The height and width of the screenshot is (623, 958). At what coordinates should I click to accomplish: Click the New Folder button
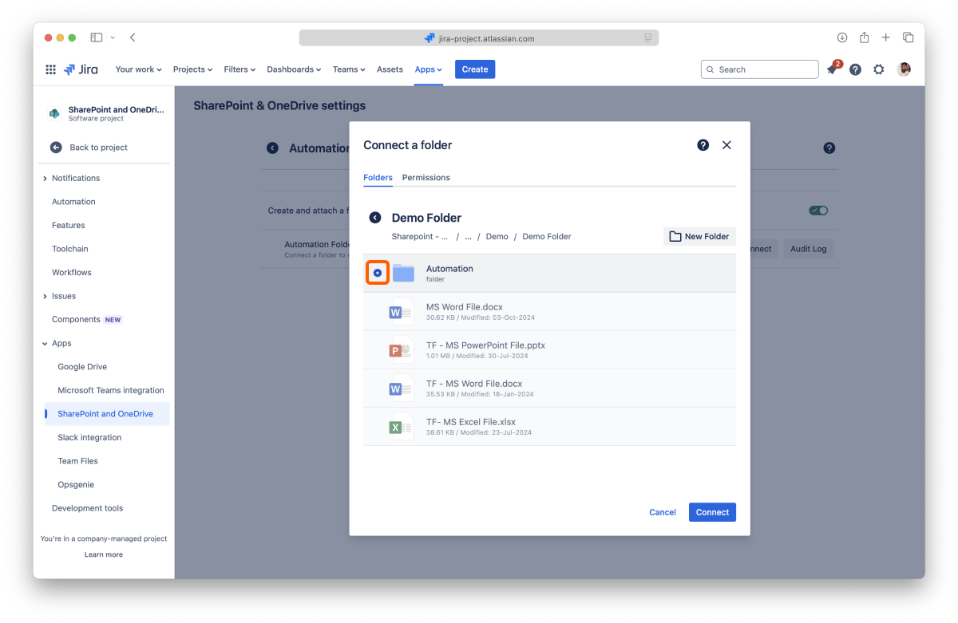coord(699,236)
